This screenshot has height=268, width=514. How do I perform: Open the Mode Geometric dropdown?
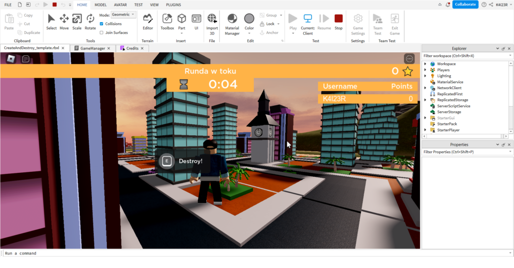pyautogui.click(x=123, y=15)
